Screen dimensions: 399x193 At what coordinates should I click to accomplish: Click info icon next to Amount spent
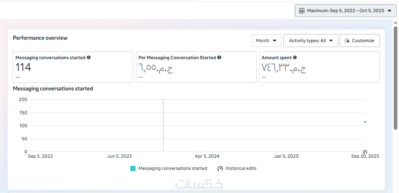295,58
